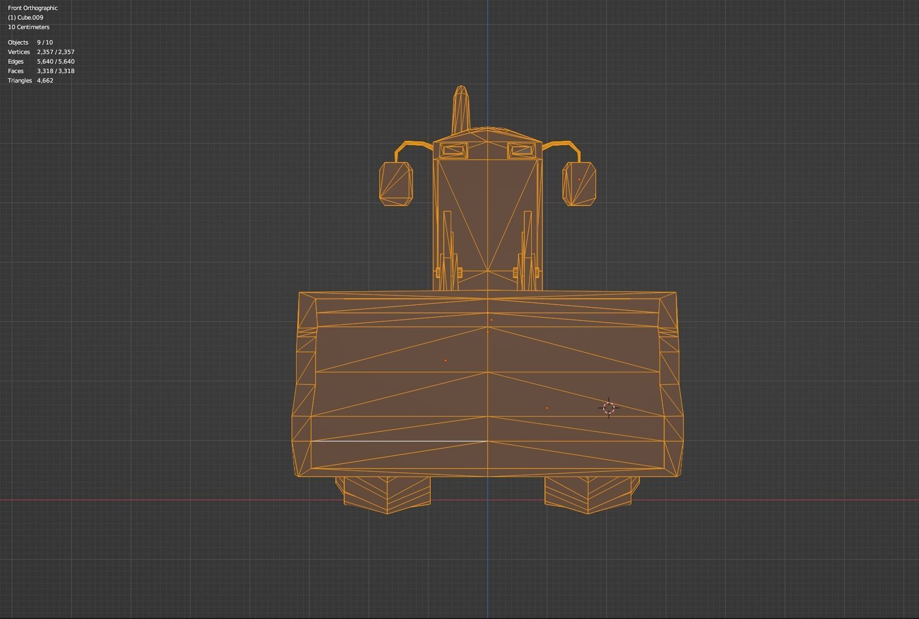
Task: Click the "5,640 / 5,640" edges value
Action: click(x=56, y=61)
